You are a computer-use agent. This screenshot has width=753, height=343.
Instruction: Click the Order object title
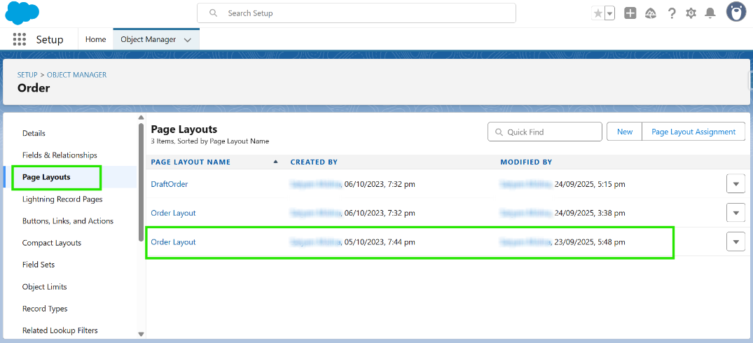coord(34,87)
